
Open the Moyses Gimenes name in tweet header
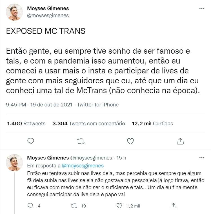coord(48,8)
